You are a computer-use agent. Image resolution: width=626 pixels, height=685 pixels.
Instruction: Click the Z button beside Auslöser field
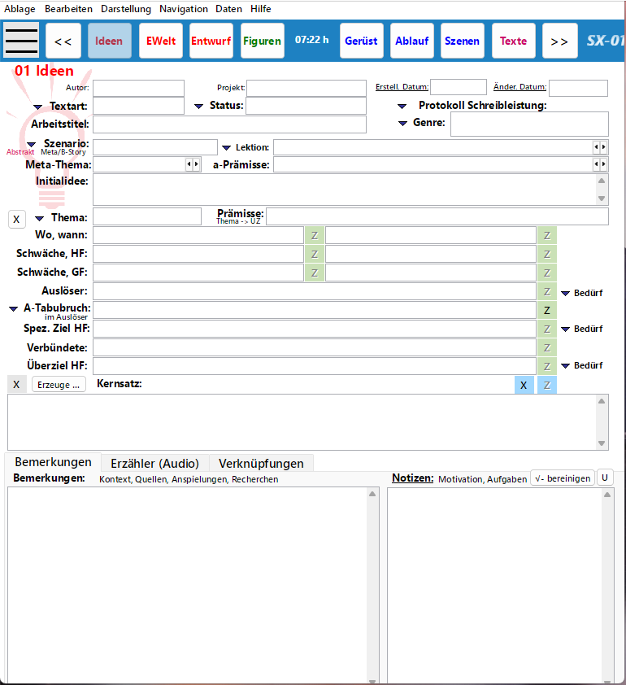pos(547,292)
